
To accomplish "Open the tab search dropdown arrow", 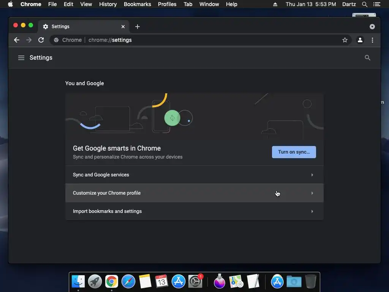I will [372, 27].
